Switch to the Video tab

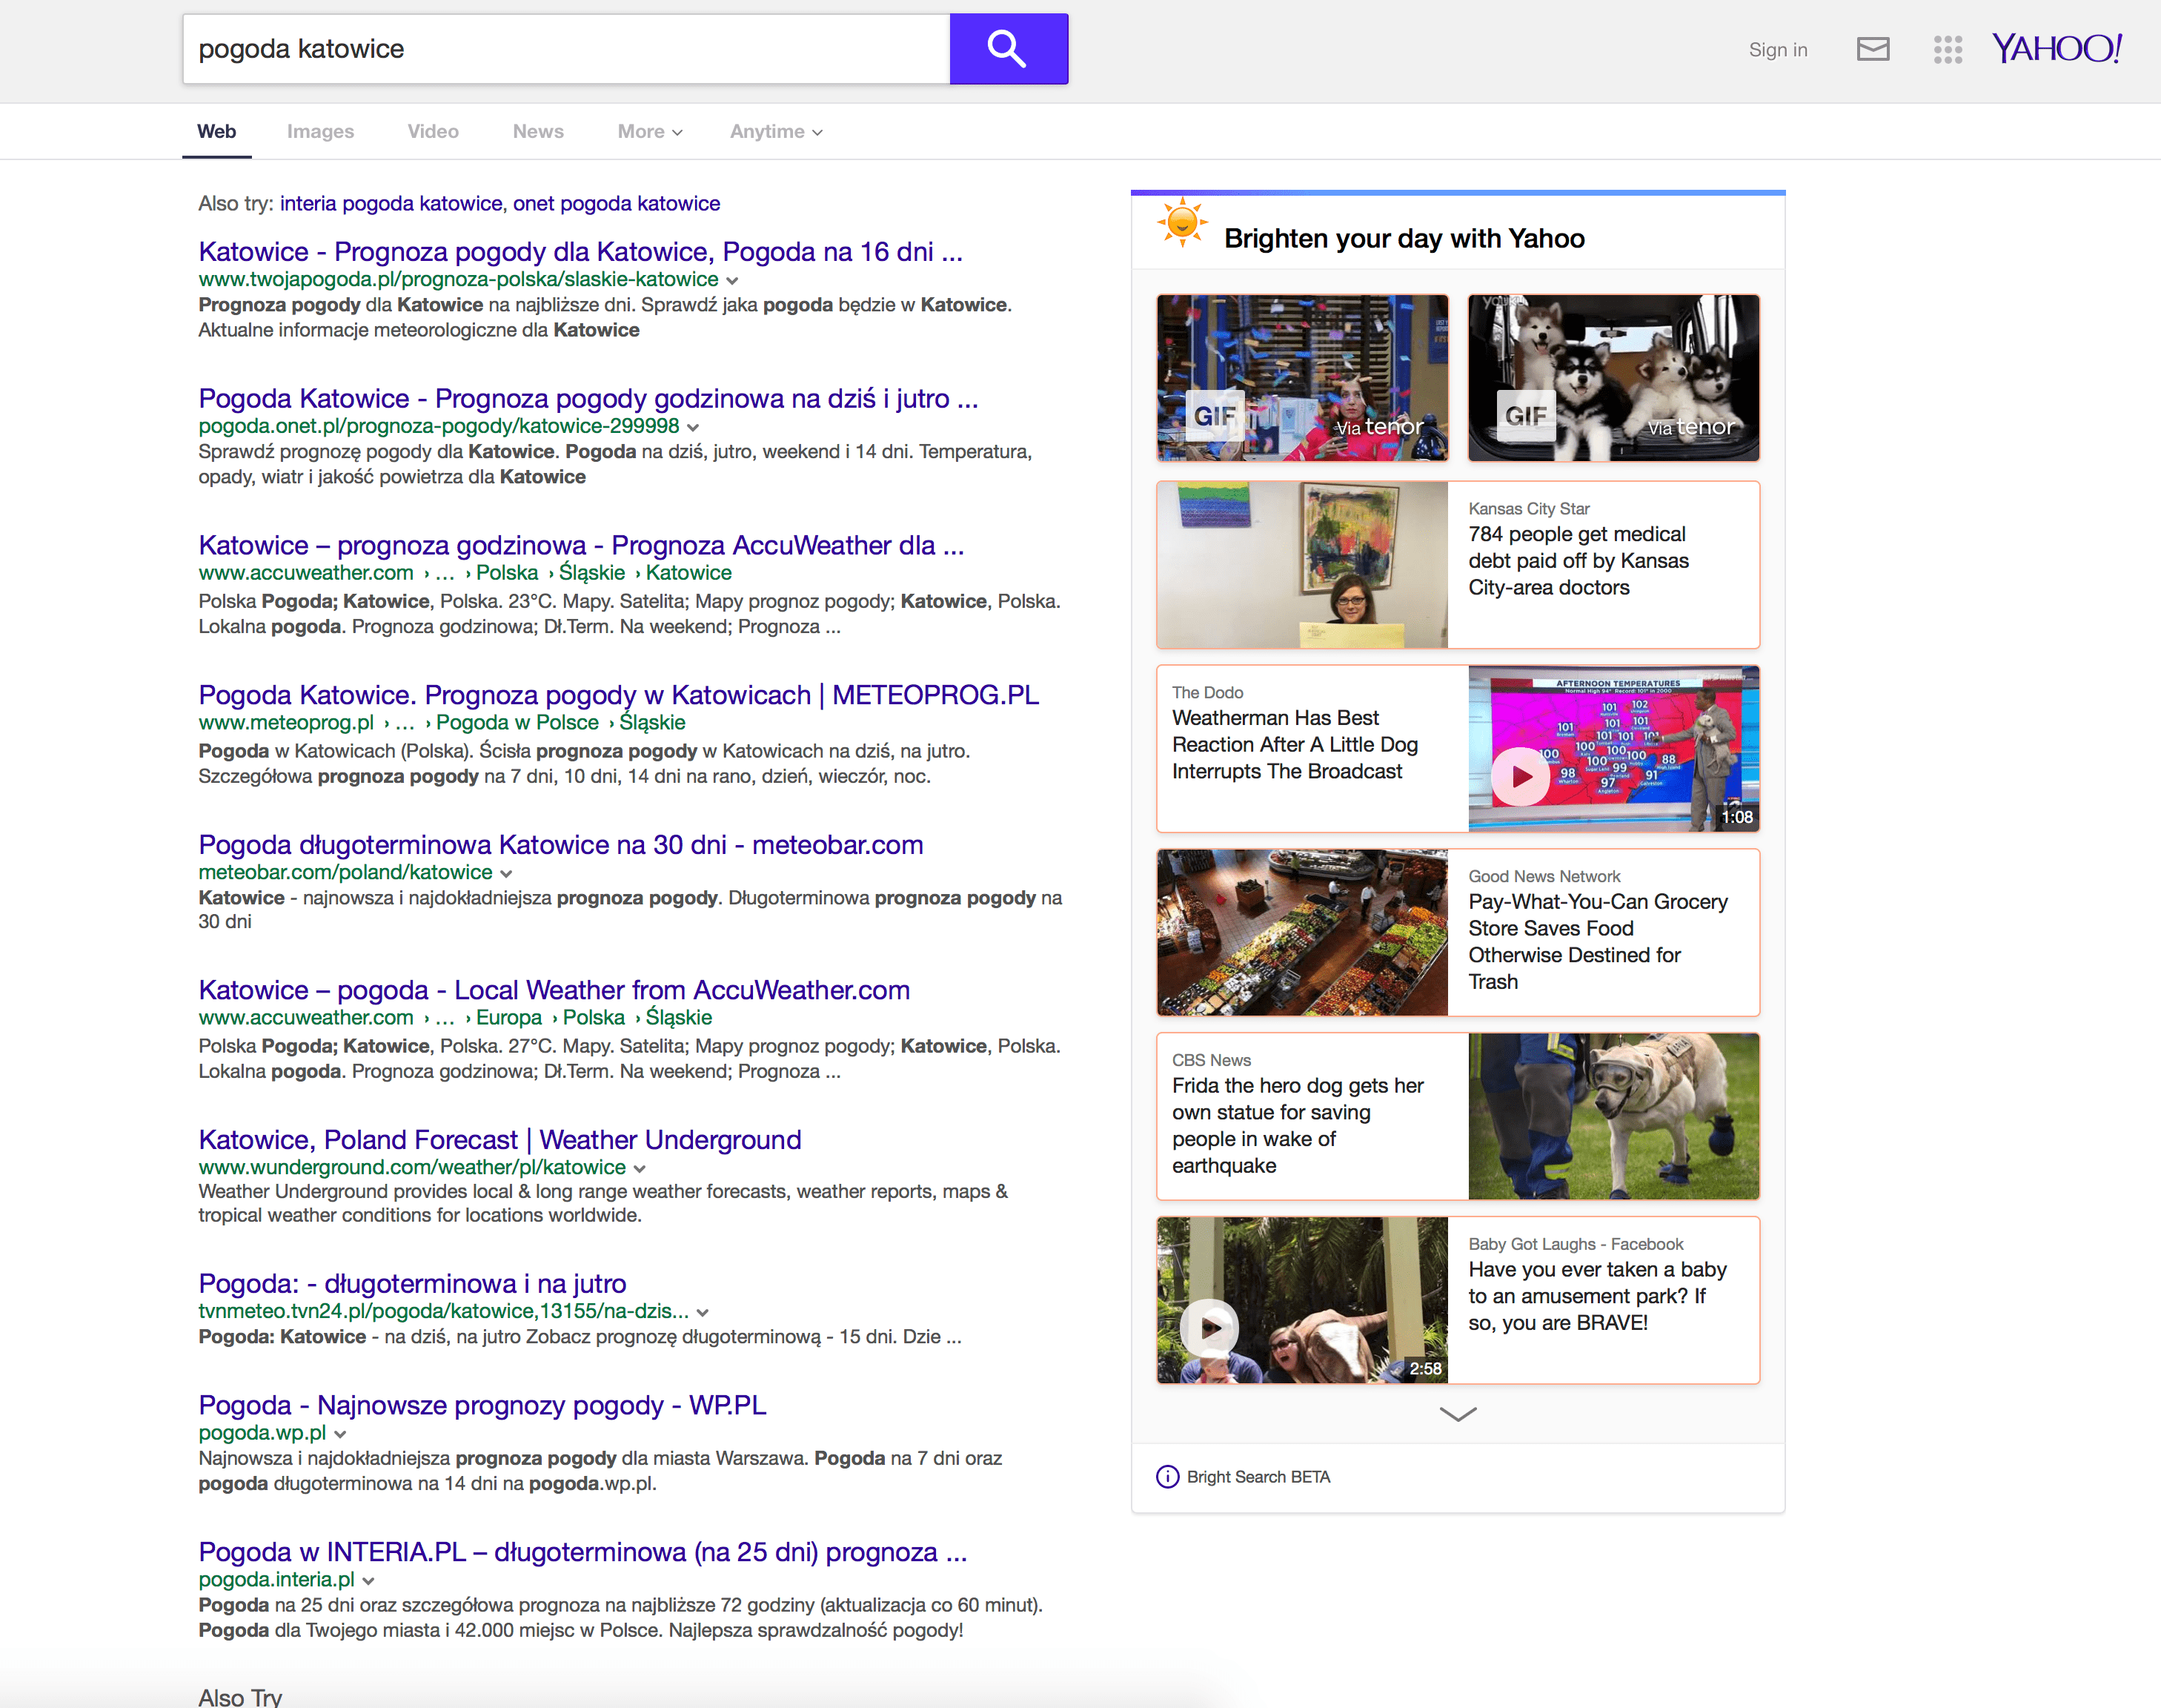pos(433,131)
